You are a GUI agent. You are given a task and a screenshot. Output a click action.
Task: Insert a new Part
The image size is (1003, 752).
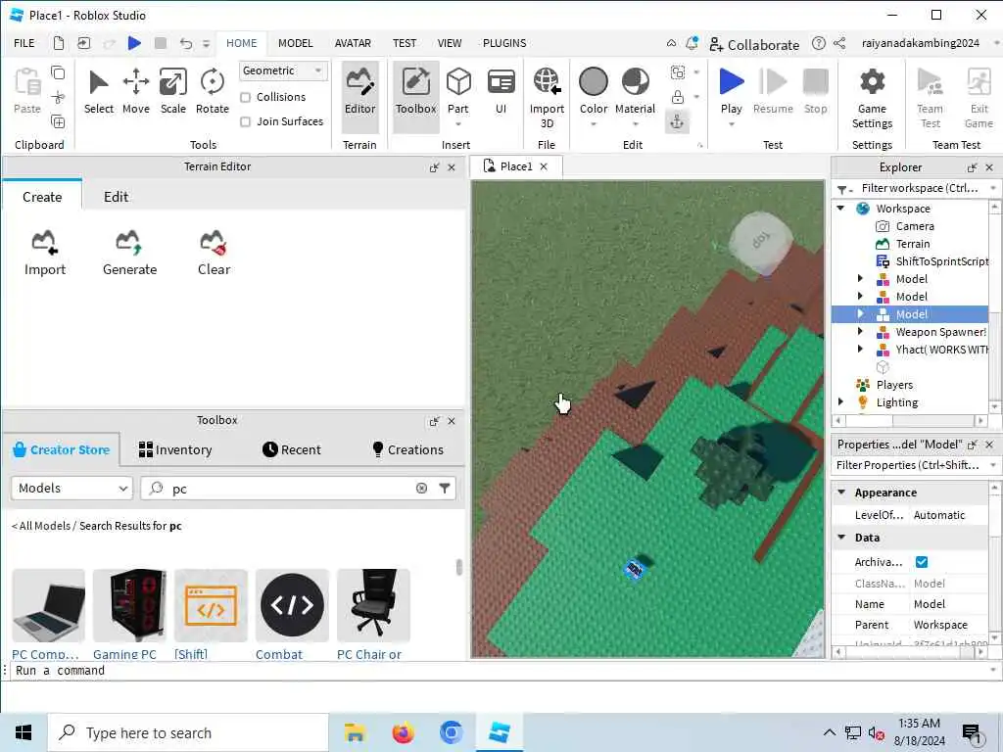click(458, 92)
